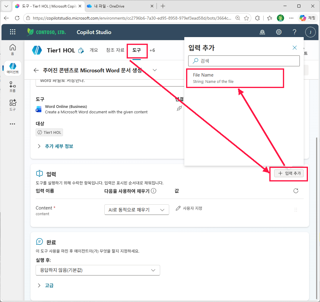The image size is (320, 302).
Task: Open the browser favorites list
Action: coord(270,18)
